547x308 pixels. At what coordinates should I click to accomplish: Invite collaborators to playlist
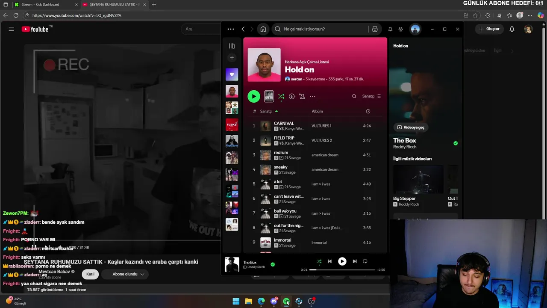click(302, 96)
